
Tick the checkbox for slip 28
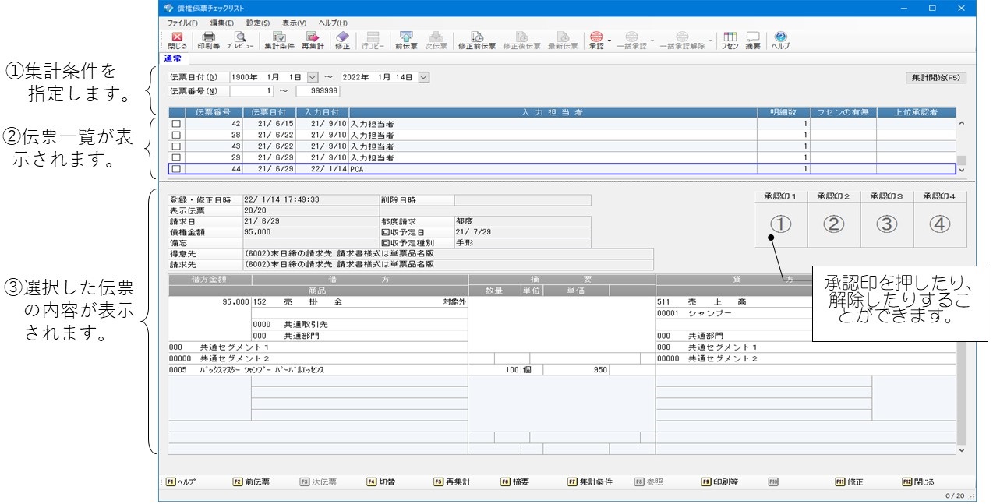pyautogui.click(x=176, y=135)
